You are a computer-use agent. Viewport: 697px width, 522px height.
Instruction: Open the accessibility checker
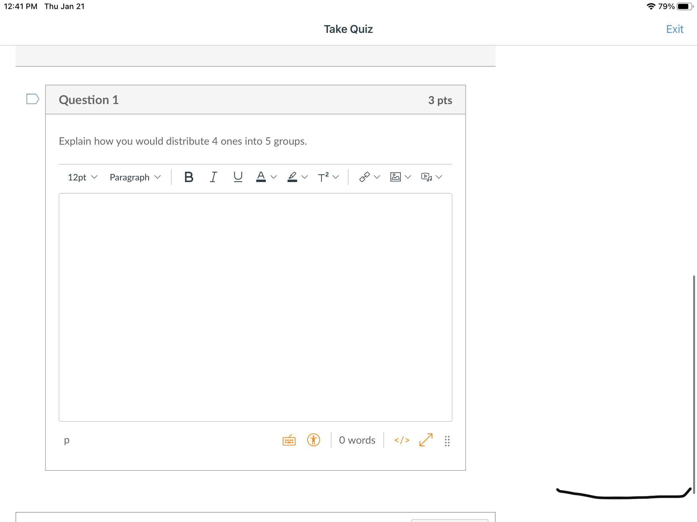(x=313, y=440)
